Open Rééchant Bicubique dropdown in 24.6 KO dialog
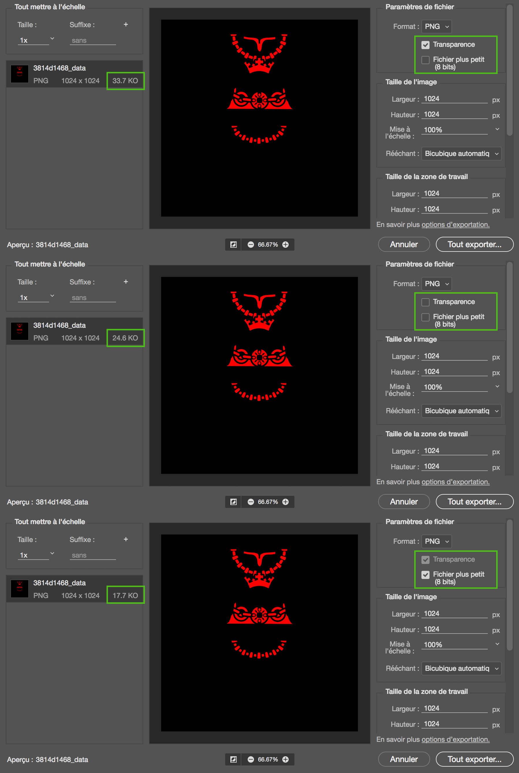519x773 pixels. tap(461, 411)
